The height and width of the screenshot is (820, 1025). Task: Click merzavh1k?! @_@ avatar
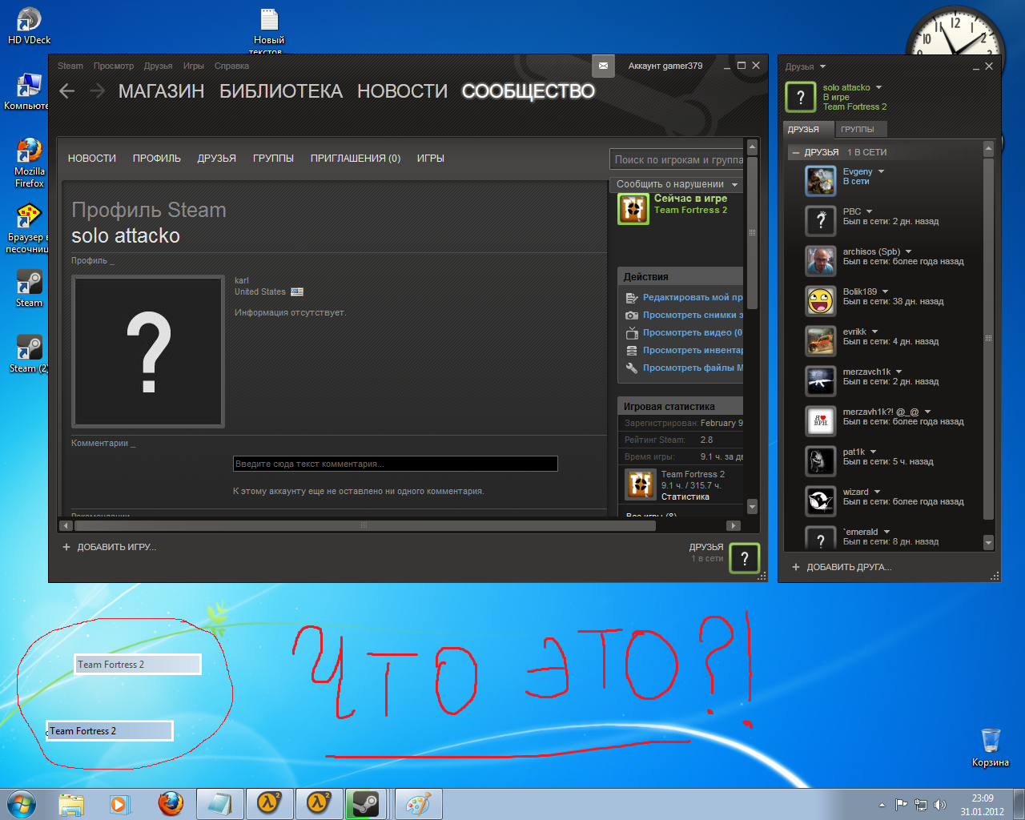pyautogui.click(x=821, y=421)
